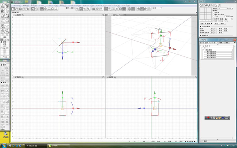This screenshot has height=148, width=237.
Task: Open the メタカメラ camera selection dropdown
Action: pos(220,8)
